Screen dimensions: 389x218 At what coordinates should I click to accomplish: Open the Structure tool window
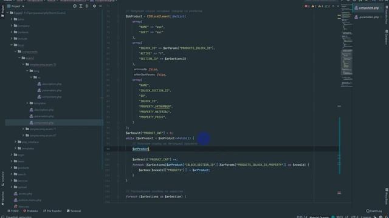click(x=2, y=179)
